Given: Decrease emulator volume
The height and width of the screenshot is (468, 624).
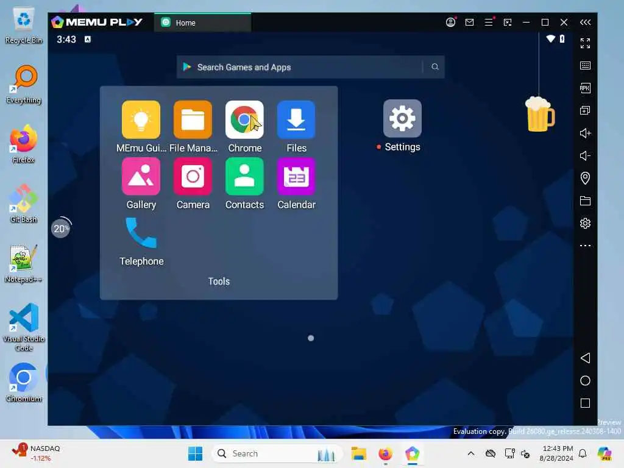Looking at the screenshot, I should pos(585,155).
